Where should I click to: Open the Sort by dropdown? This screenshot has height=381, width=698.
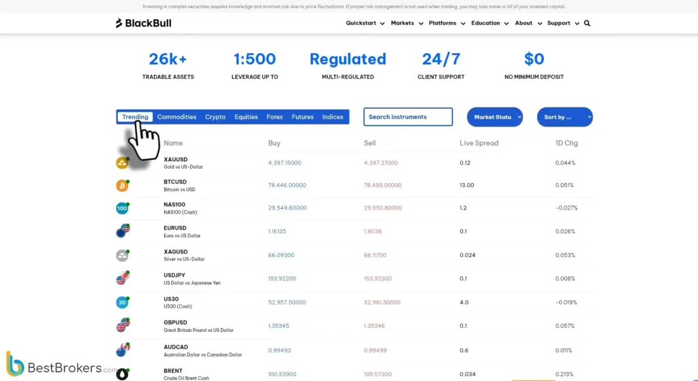point(564,117)
